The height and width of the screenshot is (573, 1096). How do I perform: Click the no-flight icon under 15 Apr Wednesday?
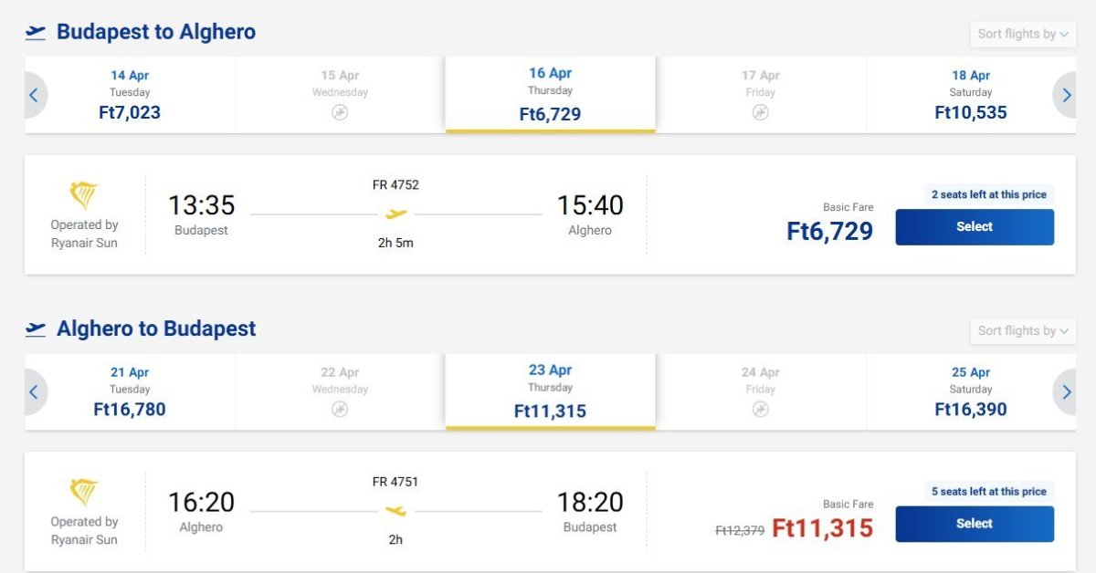click(x=340, y=113)
